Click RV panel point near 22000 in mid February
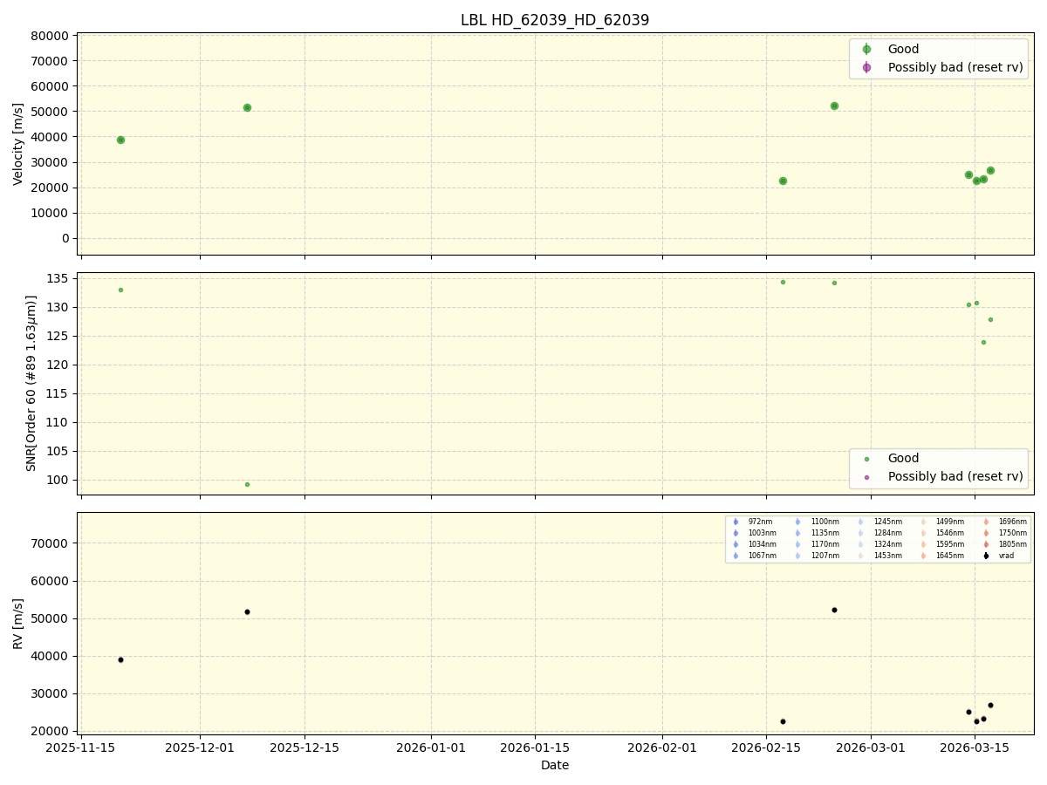 783,721
